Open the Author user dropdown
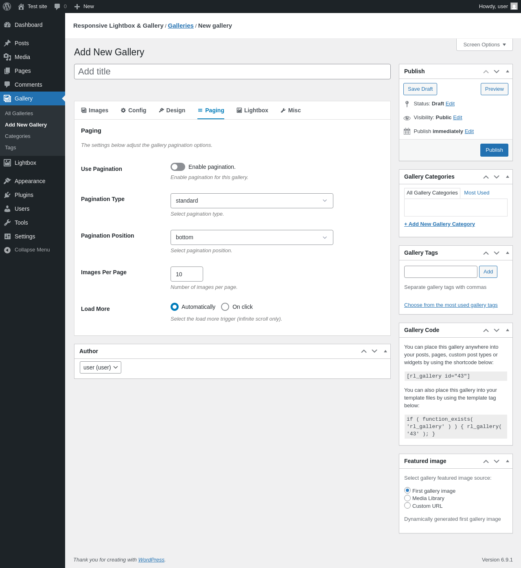Image resolution: width=521 pixels, height=568 pixels. pyautogui.click(x=101, y=367)
